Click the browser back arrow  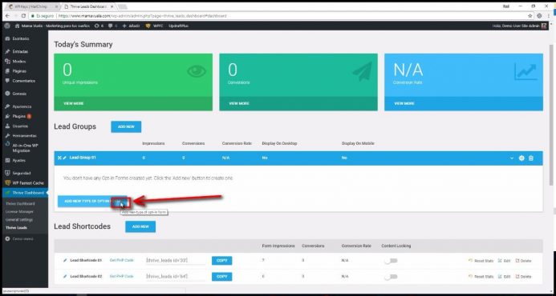[7, 16]
